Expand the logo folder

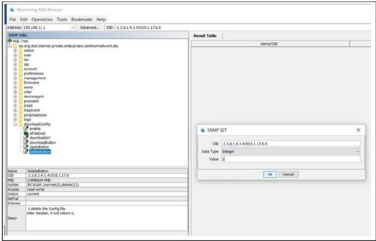coord(15,119)
